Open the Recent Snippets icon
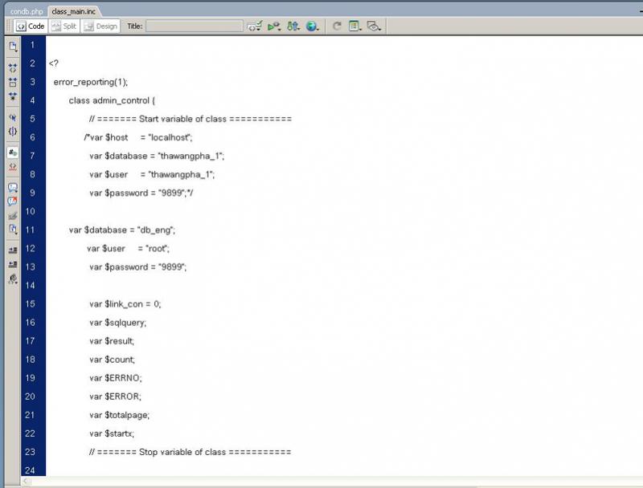 point(13,230)
